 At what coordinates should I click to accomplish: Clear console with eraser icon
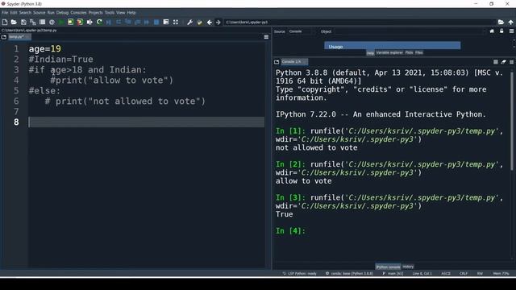click(x=503, y=62)
